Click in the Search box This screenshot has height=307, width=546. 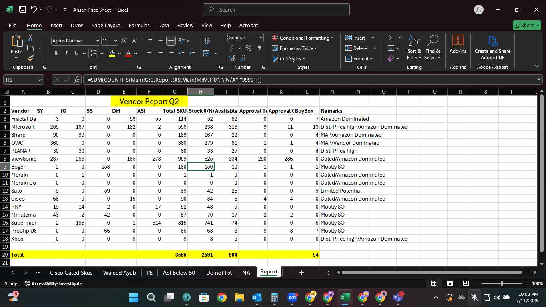pyautogui.click(x=276, y=10)
